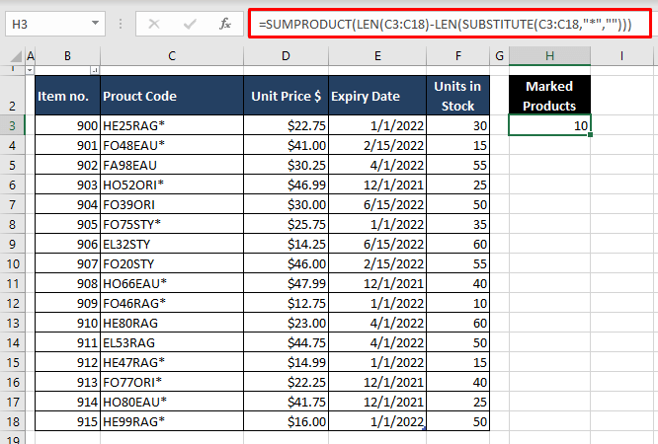Viewport: 658px width, 444px height.
Task: Select row 3 header
Action: (12, 125)
